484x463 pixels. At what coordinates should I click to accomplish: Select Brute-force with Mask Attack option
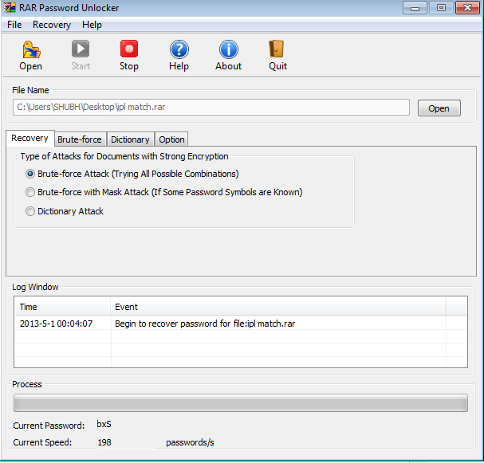point(30,192)
